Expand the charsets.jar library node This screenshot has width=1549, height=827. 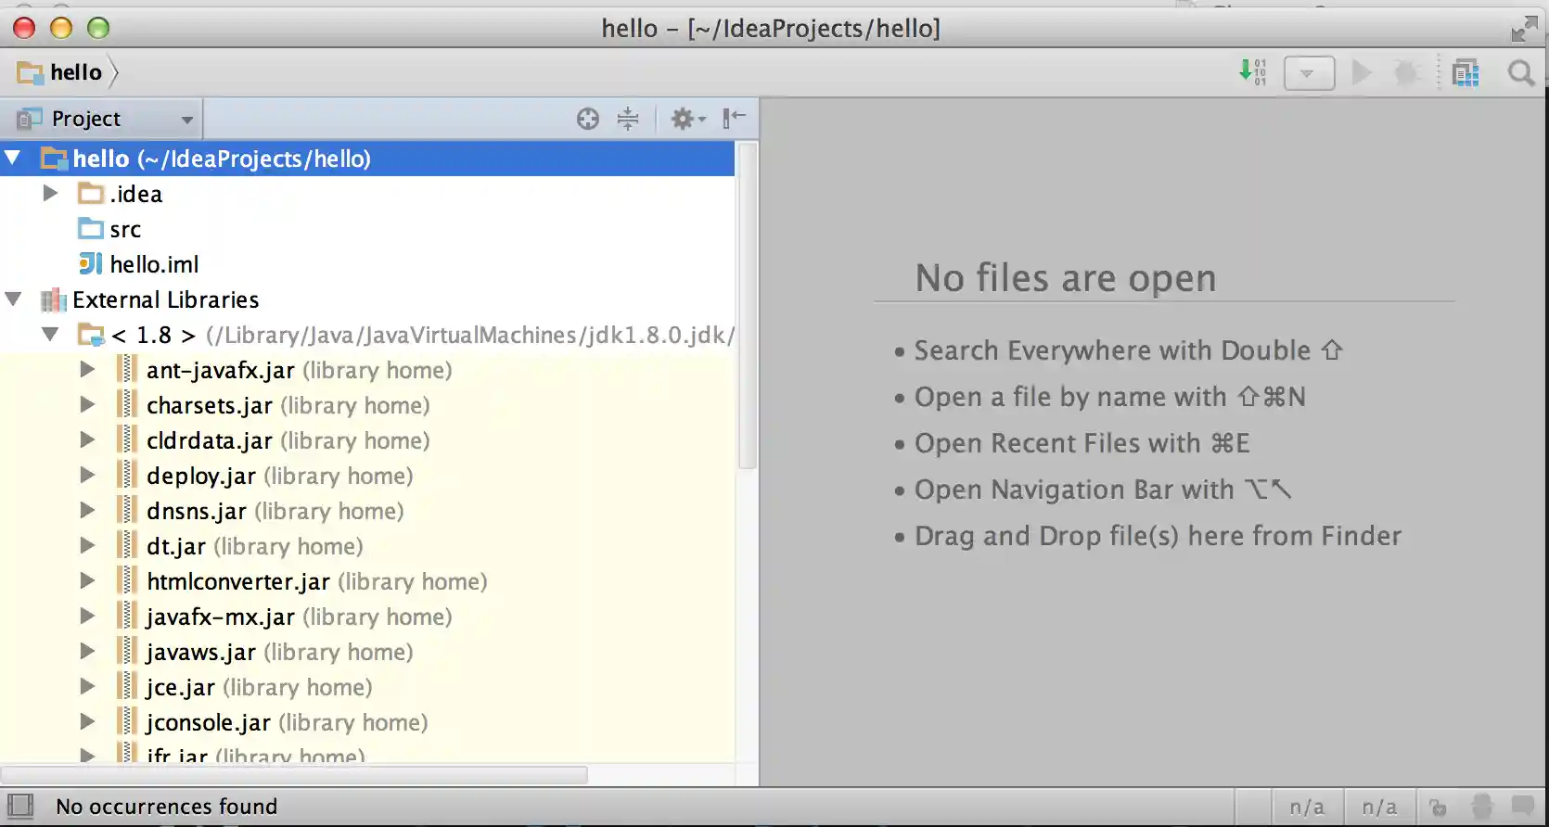pos(87,405)
